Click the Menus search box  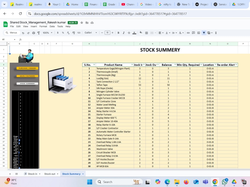click(x=12, y=33)
